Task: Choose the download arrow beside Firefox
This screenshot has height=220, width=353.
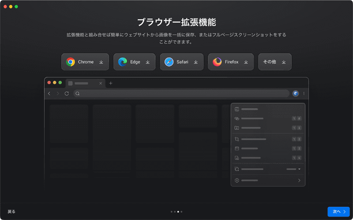Action: (x=246, y=62)
